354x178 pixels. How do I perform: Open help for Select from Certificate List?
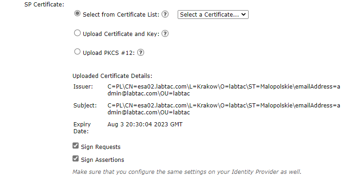click(x=165, y=14)
